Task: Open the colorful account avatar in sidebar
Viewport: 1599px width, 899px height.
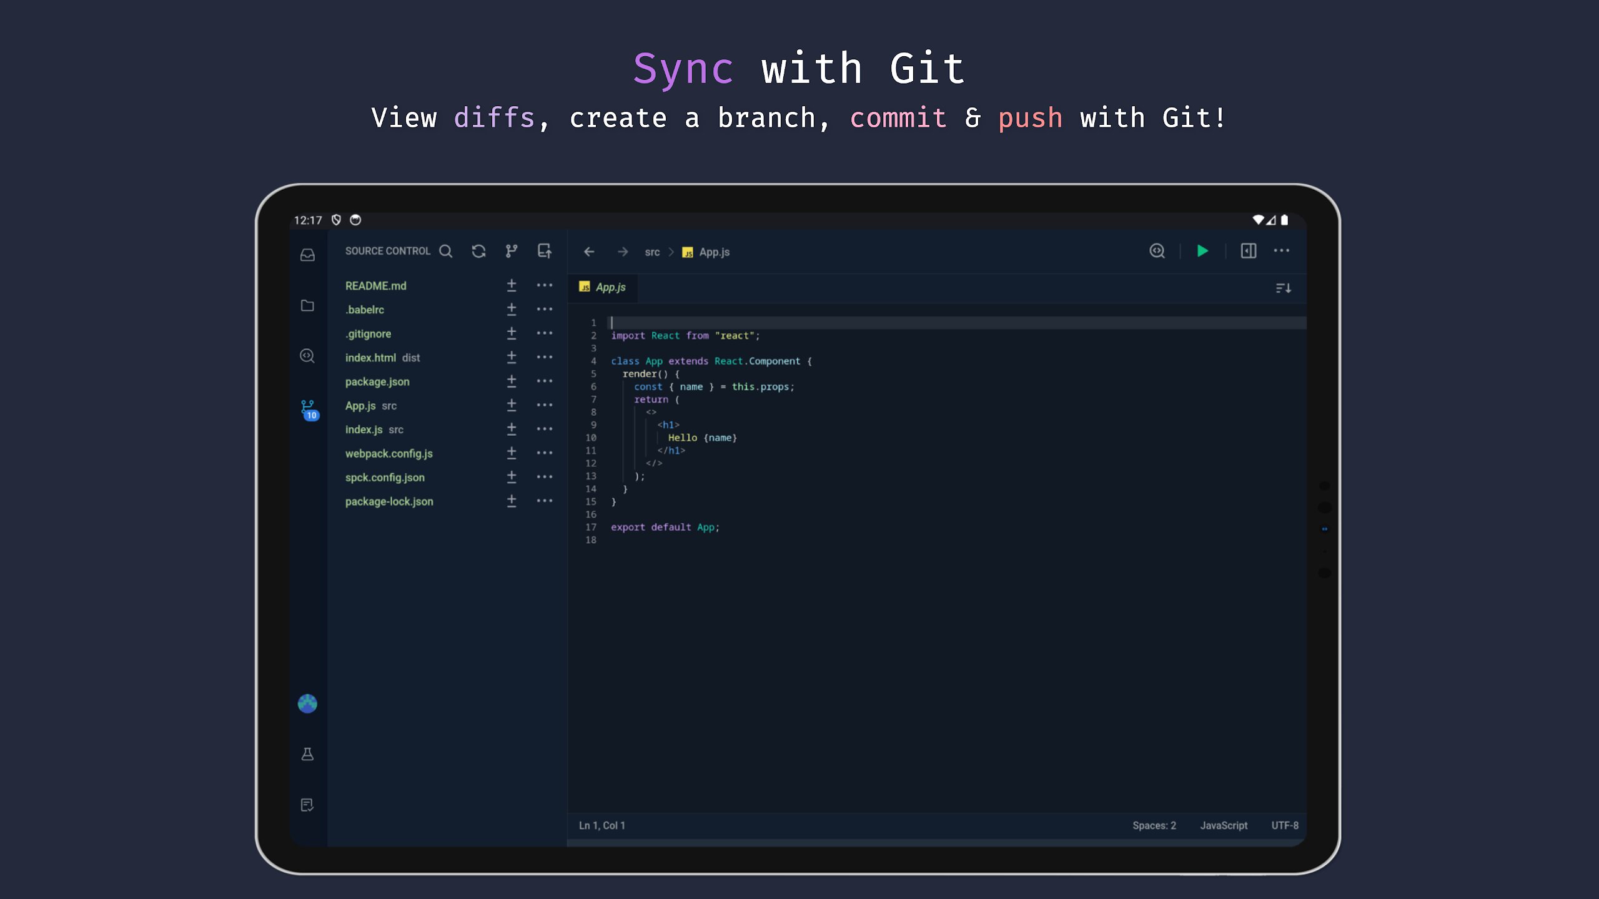Action: (307, 704)
